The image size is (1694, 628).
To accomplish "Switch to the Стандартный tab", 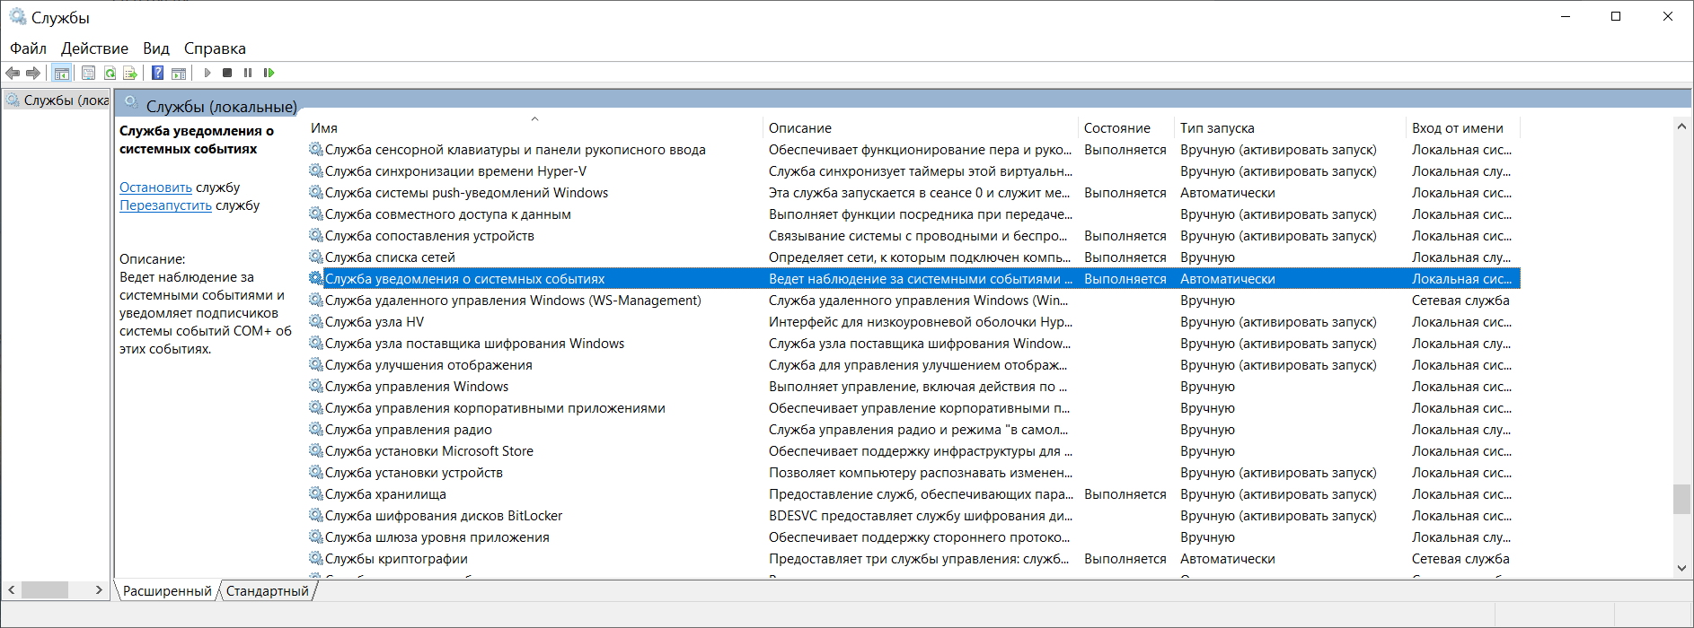I will pyautogui.click(x=267, y=591).
